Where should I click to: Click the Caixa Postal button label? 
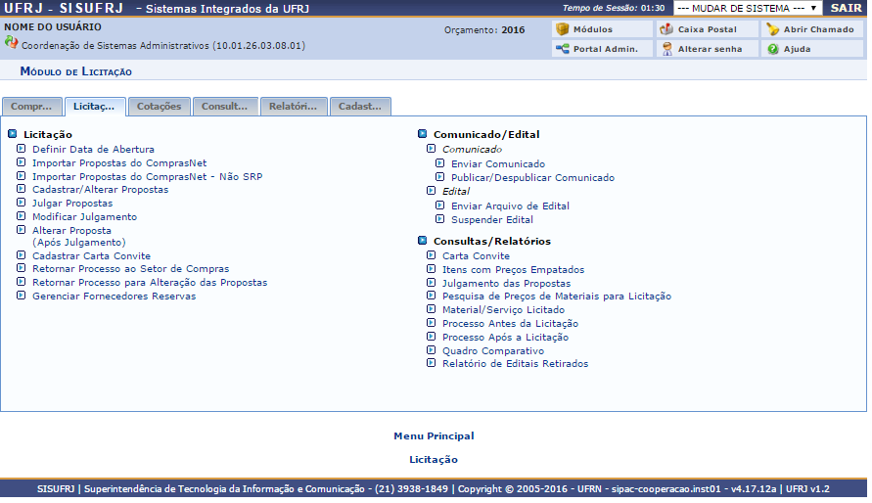coord(707,29)
